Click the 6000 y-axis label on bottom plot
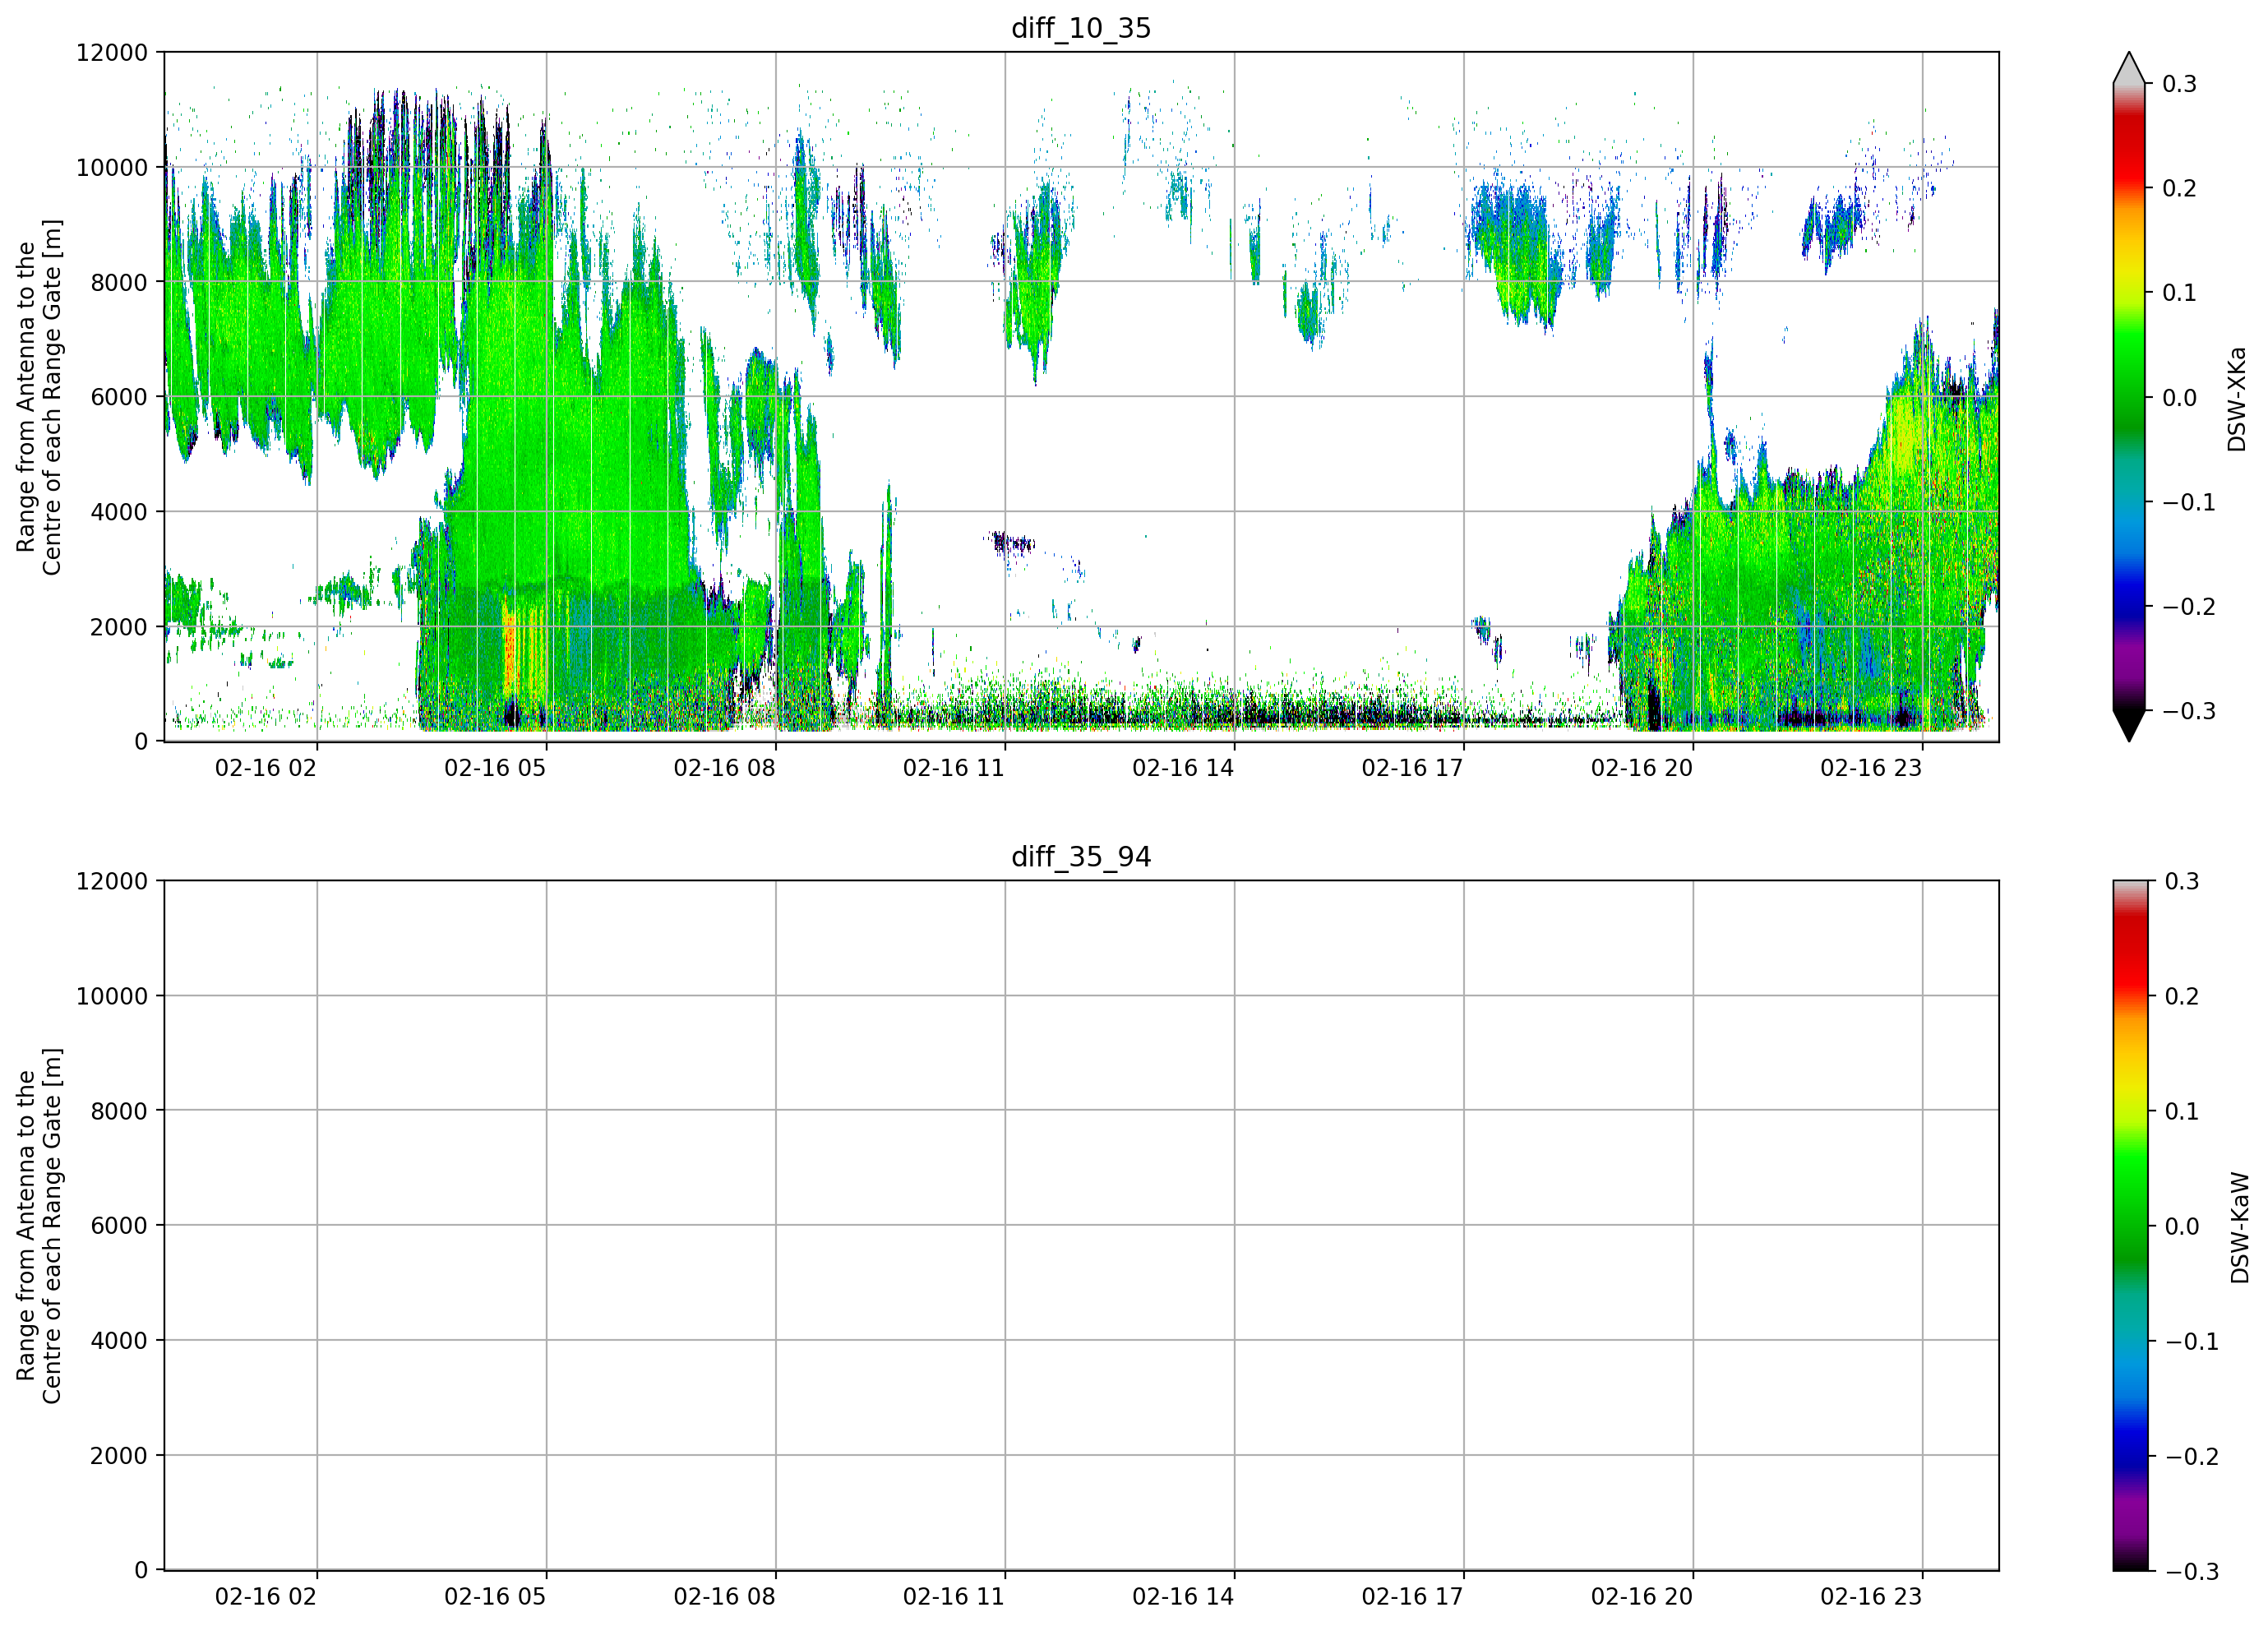The image size is (2268, 1626). [119, 1226]
